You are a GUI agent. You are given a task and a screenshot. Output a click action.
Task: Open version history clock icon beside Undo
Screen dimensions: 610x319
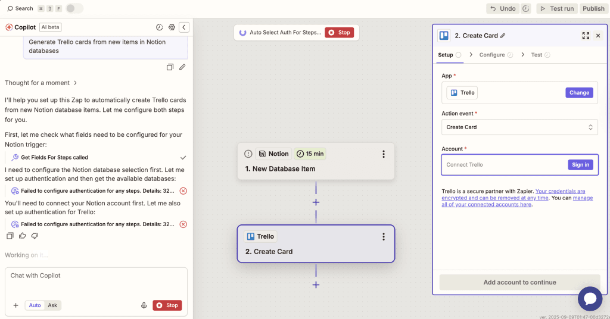click(526, 8)
